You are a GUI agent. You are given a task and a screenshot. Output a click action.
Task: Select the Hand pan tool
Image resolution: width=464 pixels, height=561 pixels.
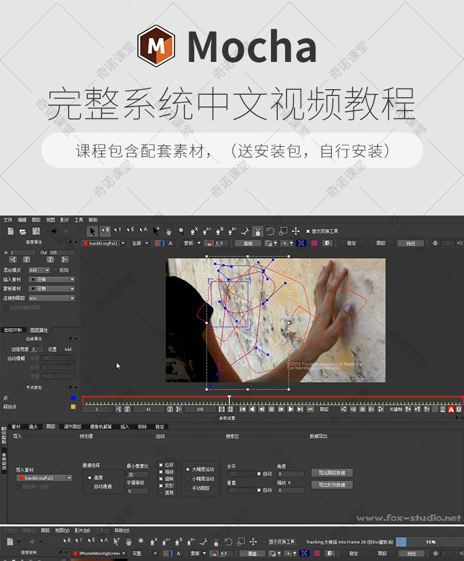tap(168, 231)
